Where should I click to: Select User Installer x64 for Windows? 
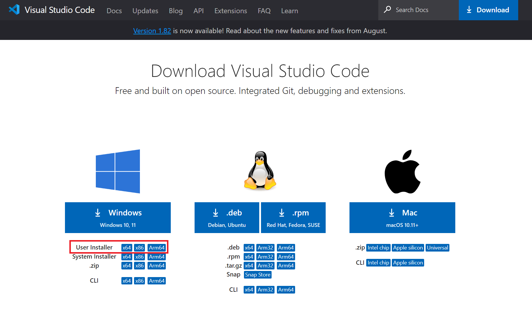[127, 248]
